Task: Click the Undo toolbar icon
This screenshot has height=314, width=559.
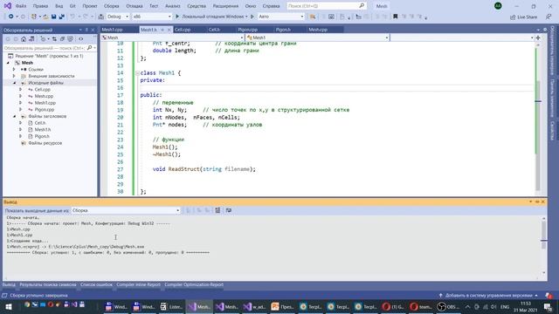Action: tap(72, 17)
